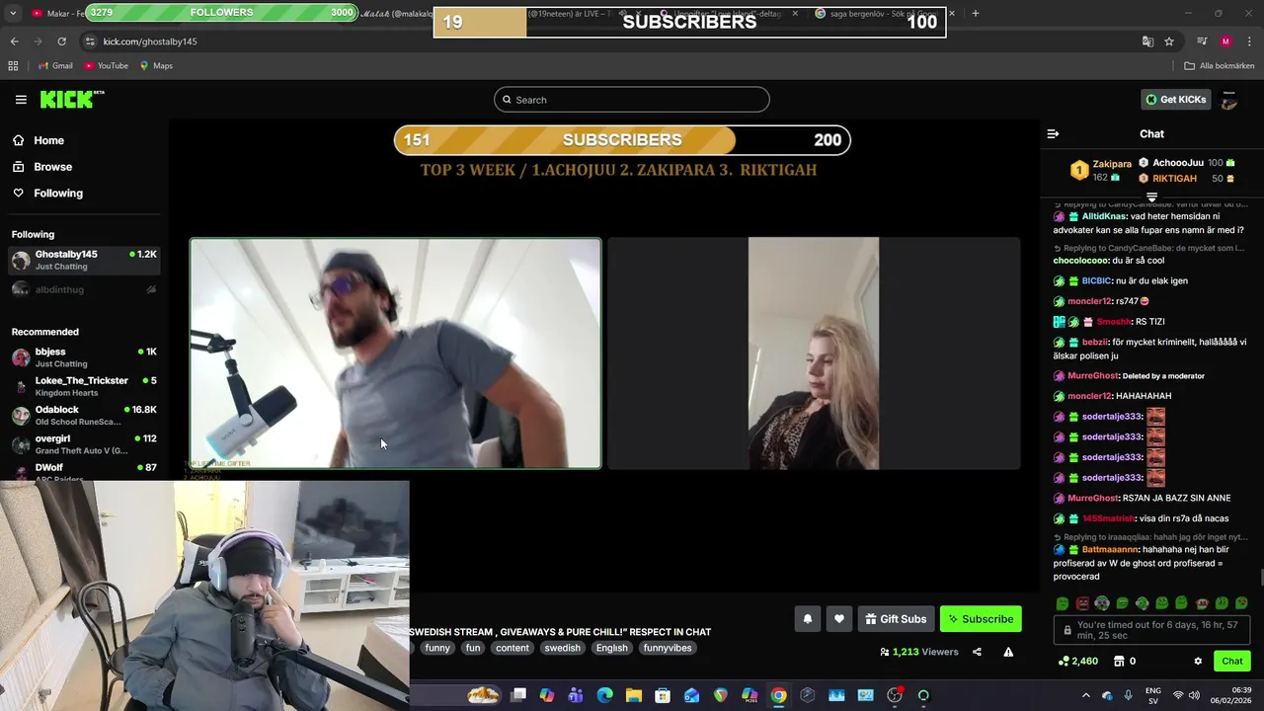Image resolution: width=1264 pixels, height=711 pixels.
Task: Bookmark this page with star
Action: [1169, 41]
